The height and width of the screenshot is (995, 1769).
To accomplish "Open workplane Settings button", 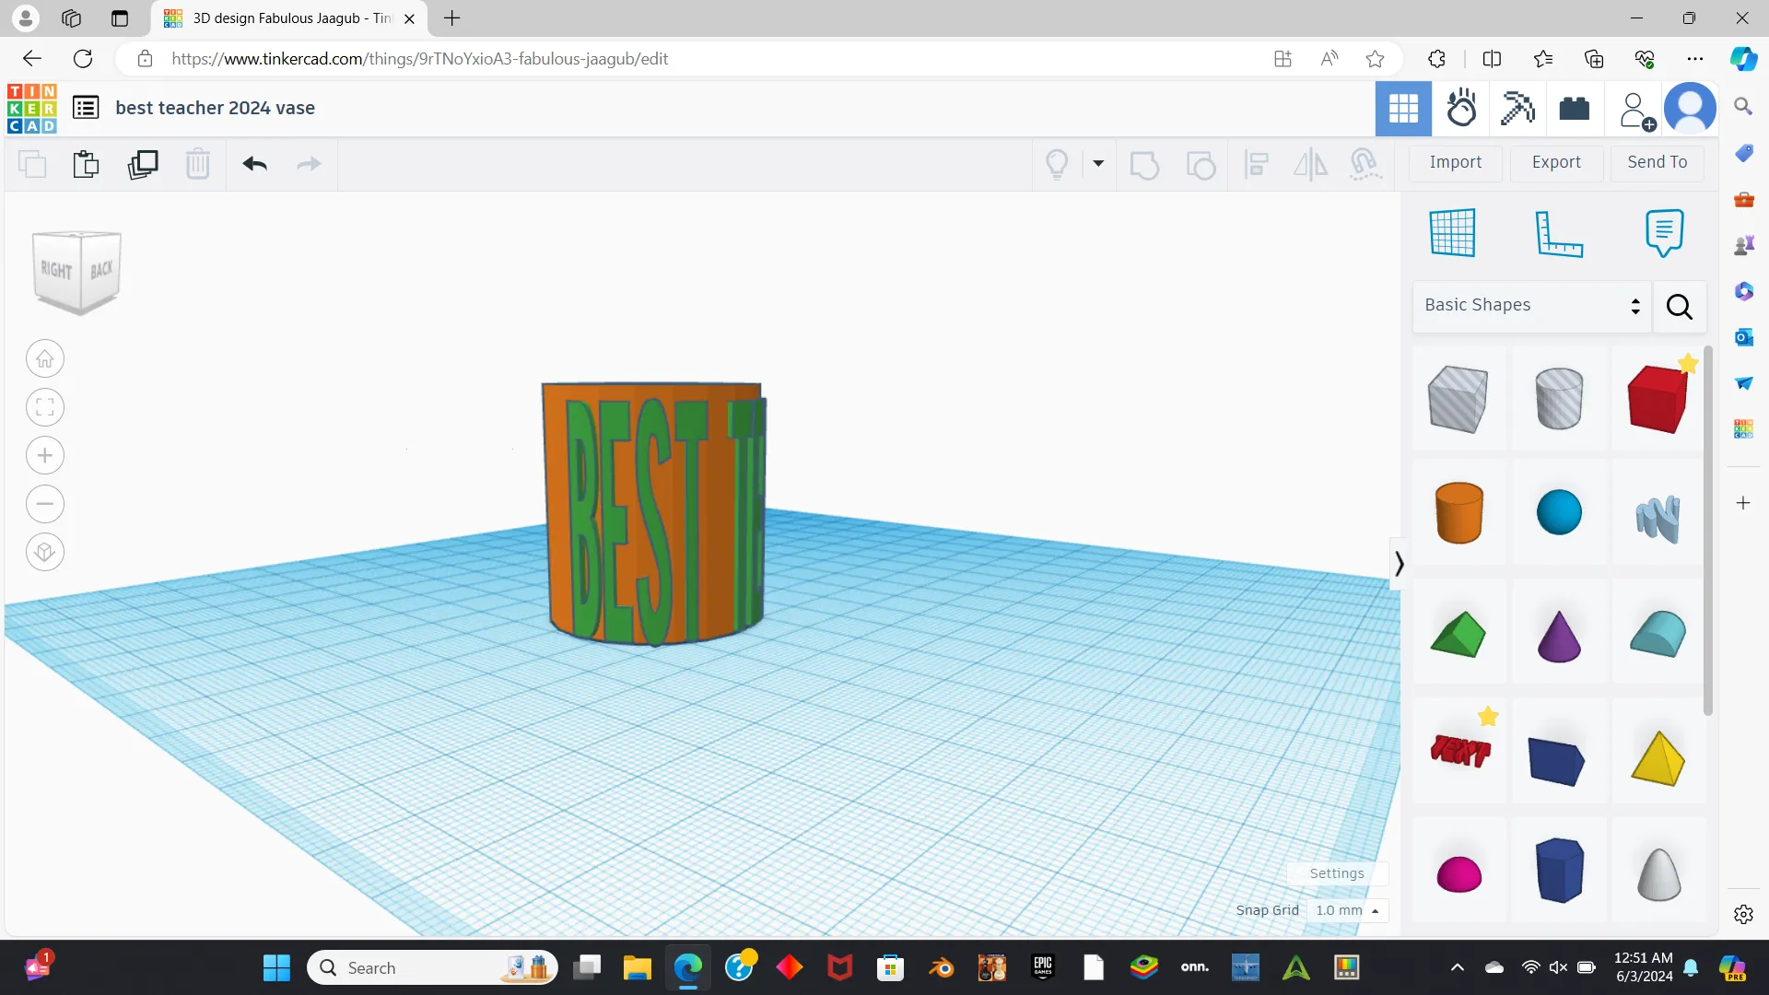I will point(1337,873).
